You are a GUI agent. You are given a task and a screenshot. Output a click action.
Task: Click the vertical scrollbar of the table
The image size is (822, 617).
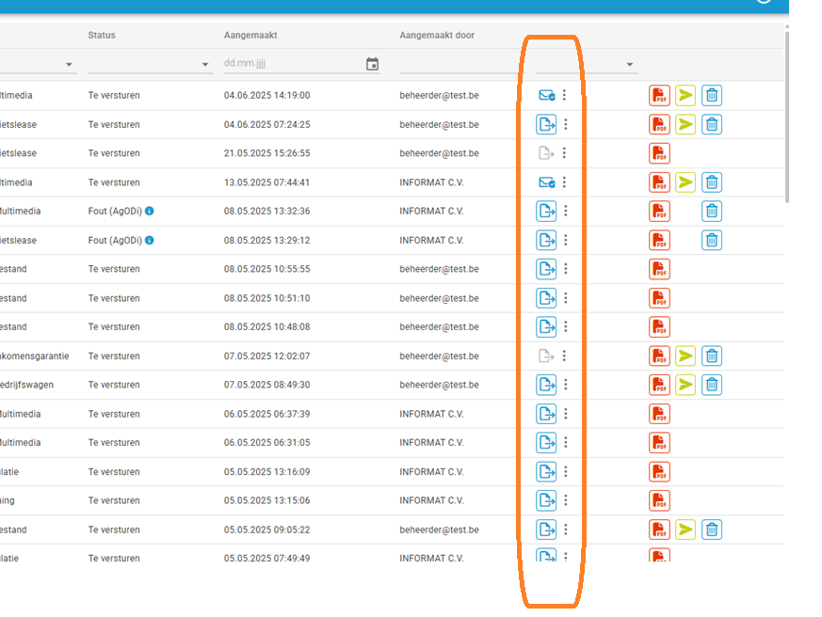coord(786,113)
